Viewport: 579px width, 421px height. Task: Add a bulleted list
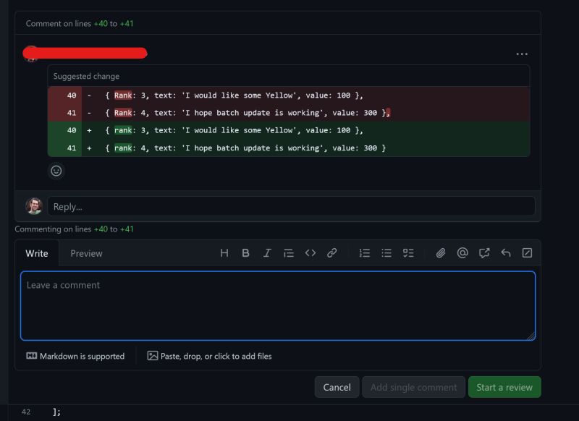[x=386, y=252]
